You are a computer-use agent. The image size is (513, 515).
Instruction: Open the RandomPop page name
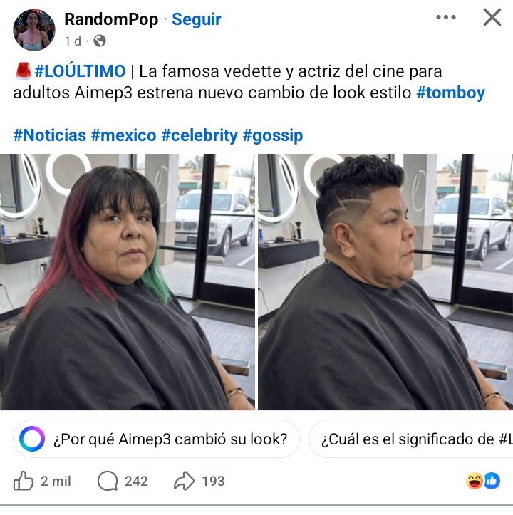(111, 19)
